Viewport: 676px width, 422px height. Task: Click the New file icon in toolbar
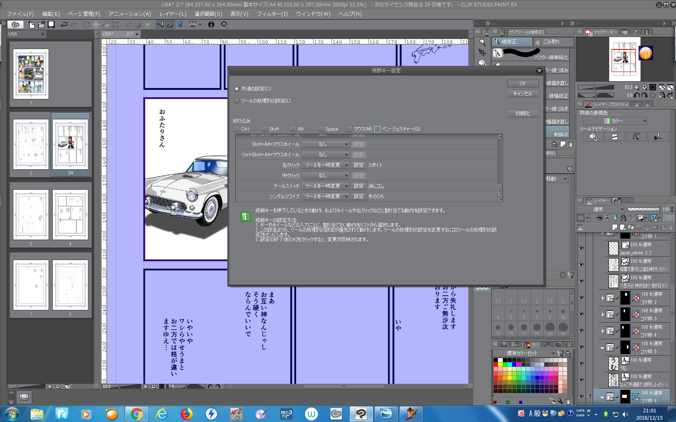point(31,25)
